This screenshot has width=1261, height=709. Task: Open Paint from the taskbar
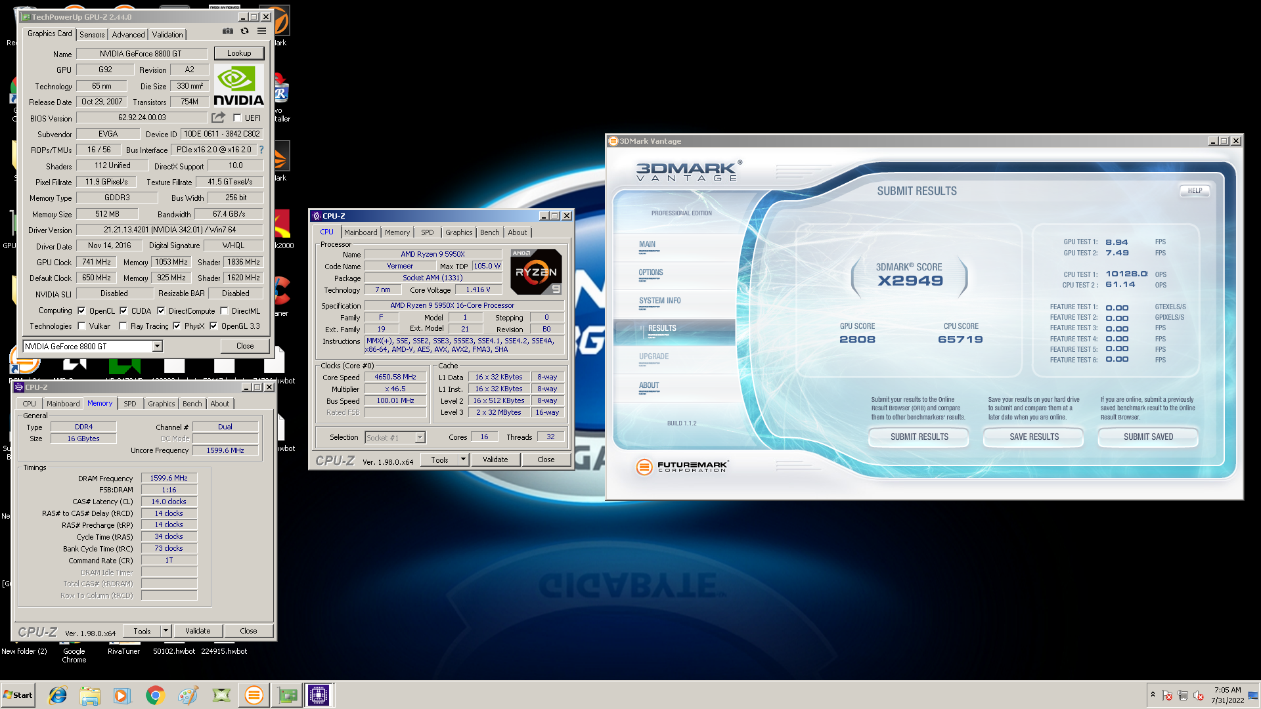(188, 695)
